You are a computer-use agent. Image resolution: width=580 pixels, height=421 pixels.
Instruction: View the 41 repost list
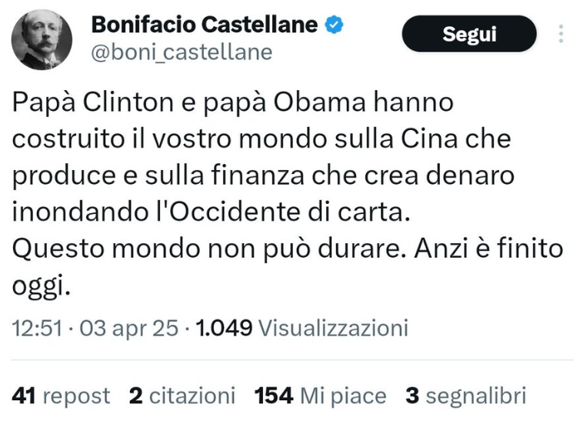(62, 396)
